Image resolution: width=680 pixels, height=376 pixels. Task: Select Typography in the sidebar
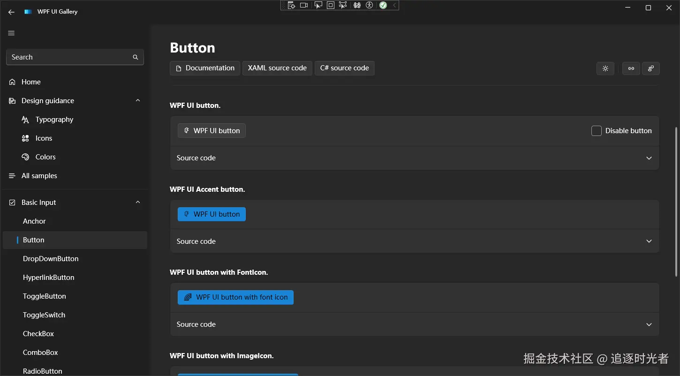tap(54, 120)
